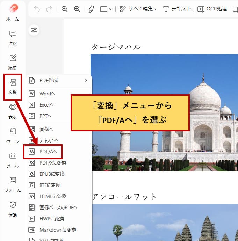The height and width of the screenshot is (241, 238).
Task: Open the フォーム form sidebar item
Action: tap(13, 185)
